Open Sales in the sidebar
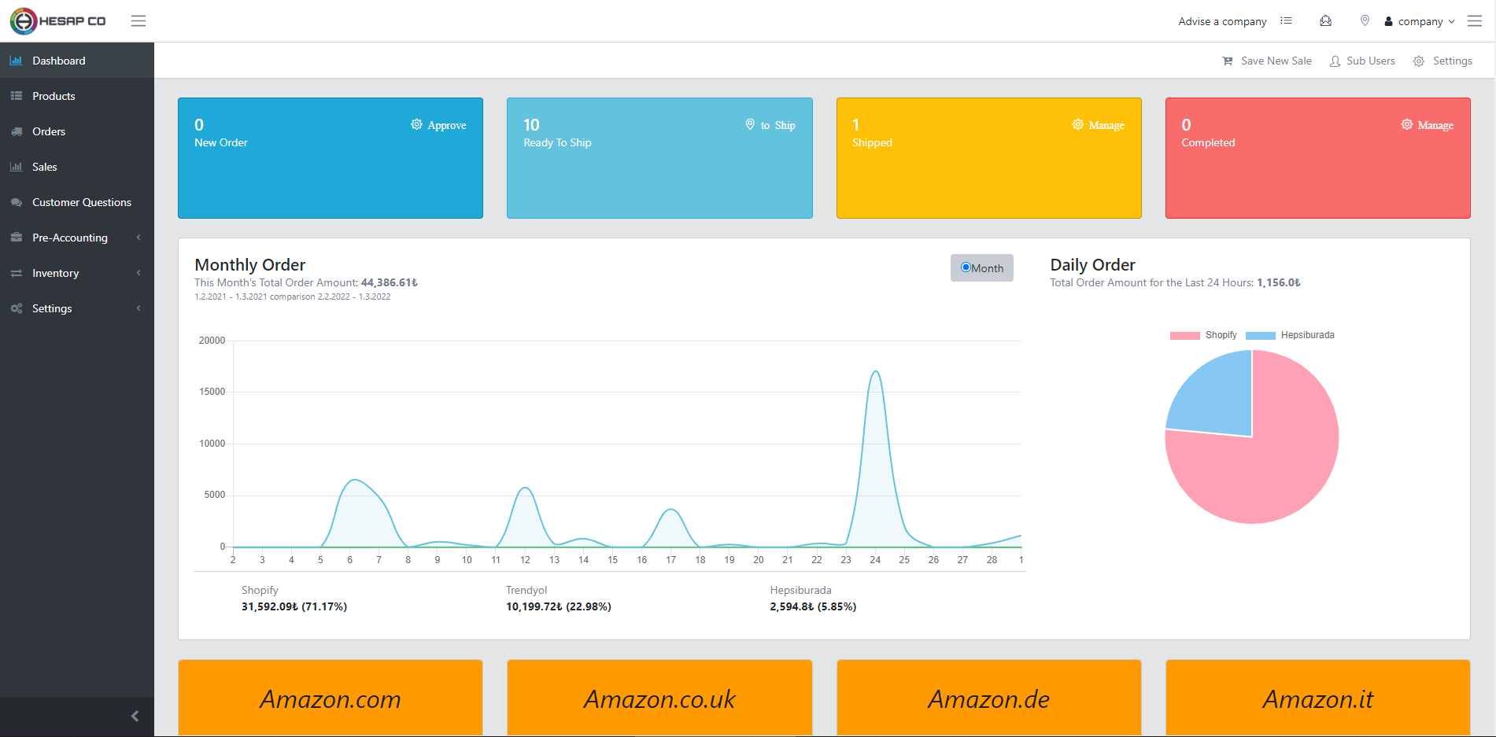 (77, 167)
